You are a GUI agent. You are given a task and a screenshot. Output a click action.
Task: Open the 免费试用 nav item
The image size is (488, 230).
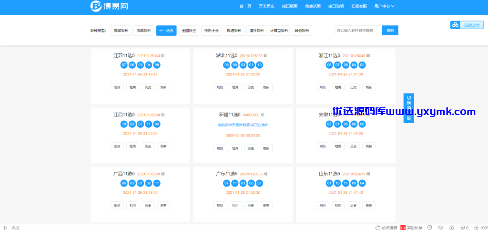[313, 6]
